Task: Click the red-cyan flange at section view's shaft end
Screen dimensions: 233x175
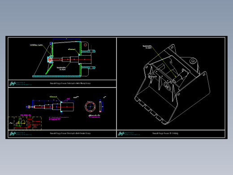Action: click(50, 60)
